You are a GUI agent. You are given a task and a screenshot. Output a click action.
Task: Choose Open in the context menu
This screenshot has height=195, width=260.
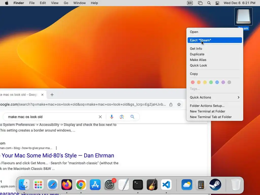[x=215, y=32]
